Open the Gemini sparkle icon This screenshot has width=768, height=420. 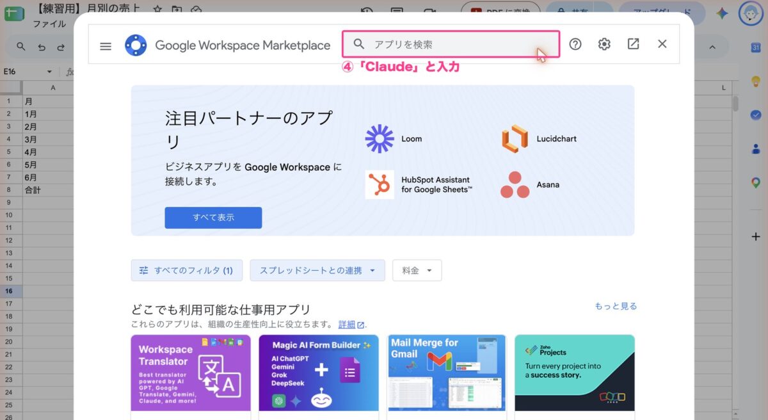(722, 13)
